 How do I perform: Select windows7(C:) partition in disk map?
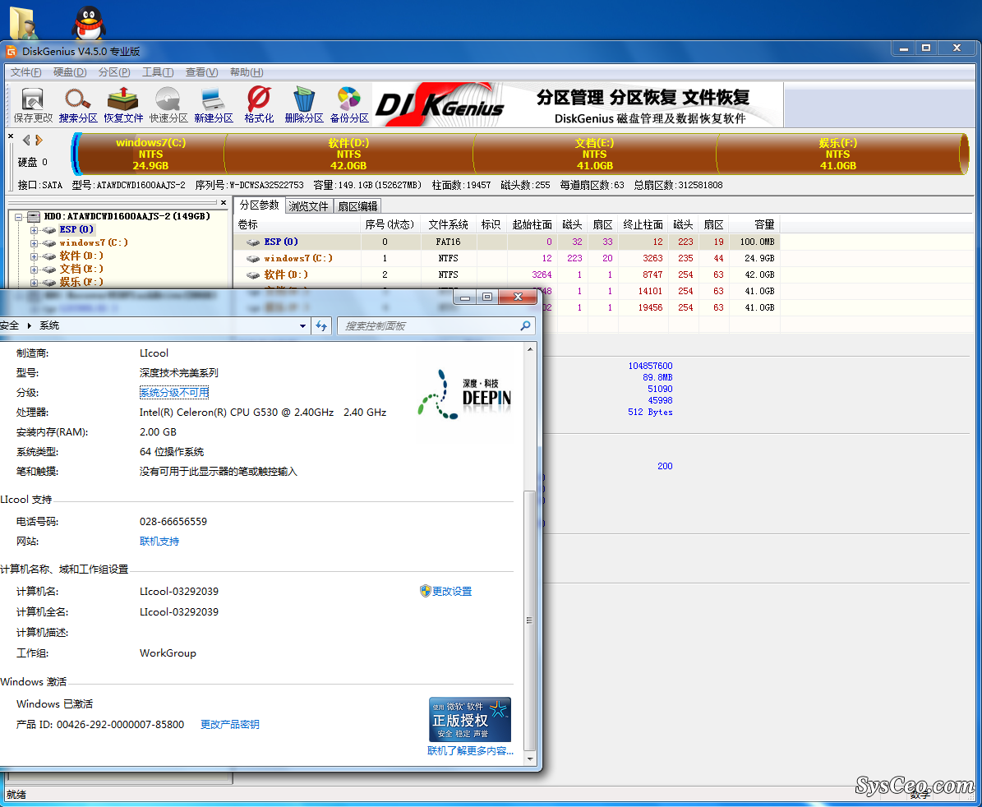pos(150,154)
